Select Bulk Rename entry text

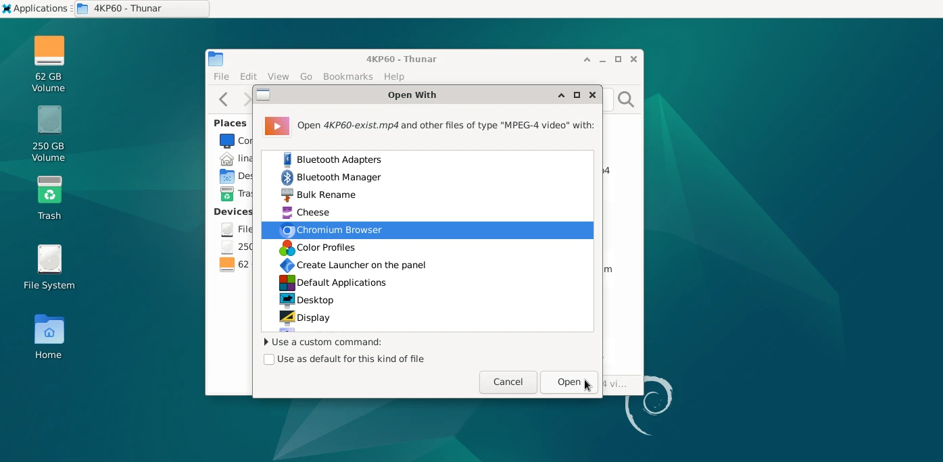326,195
